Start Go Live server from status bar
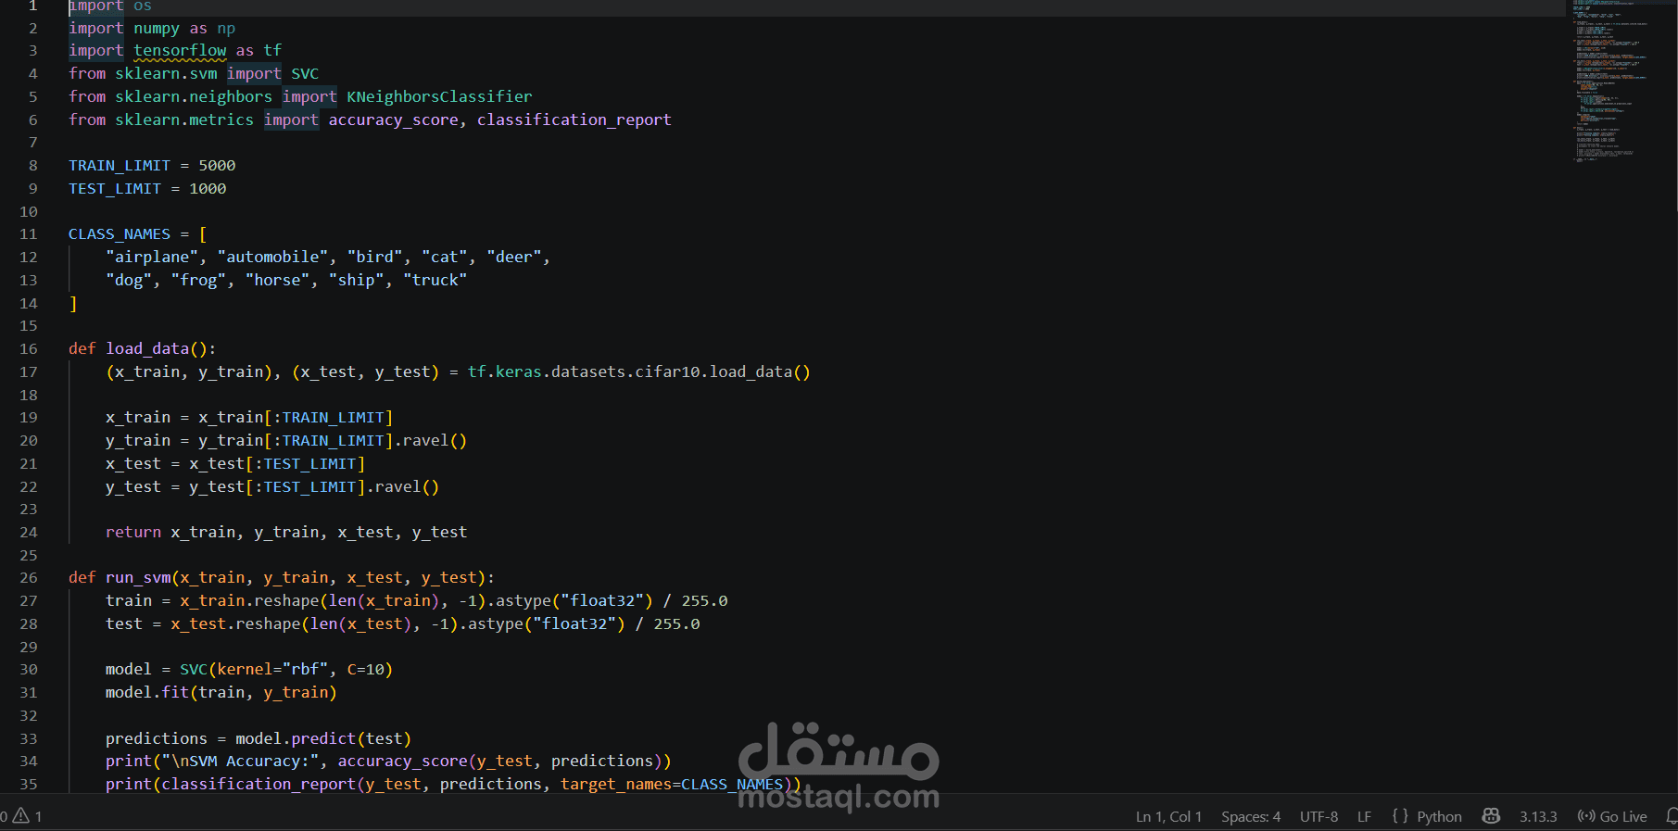1678x831 pixels. (1612, 816)
